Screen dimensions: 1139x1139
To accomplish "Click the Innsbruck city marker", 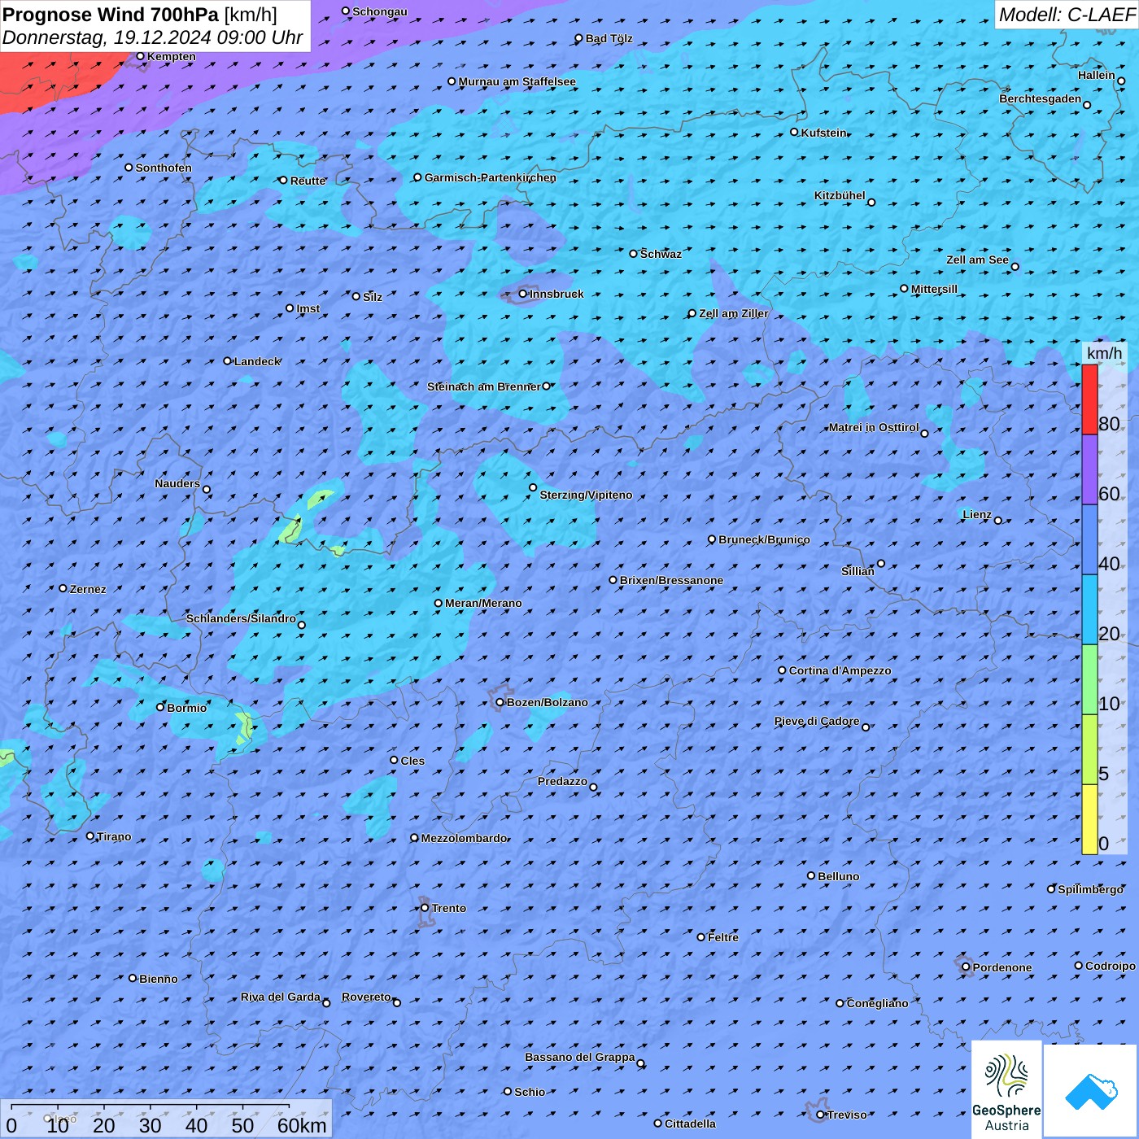I will coord(523,294).
